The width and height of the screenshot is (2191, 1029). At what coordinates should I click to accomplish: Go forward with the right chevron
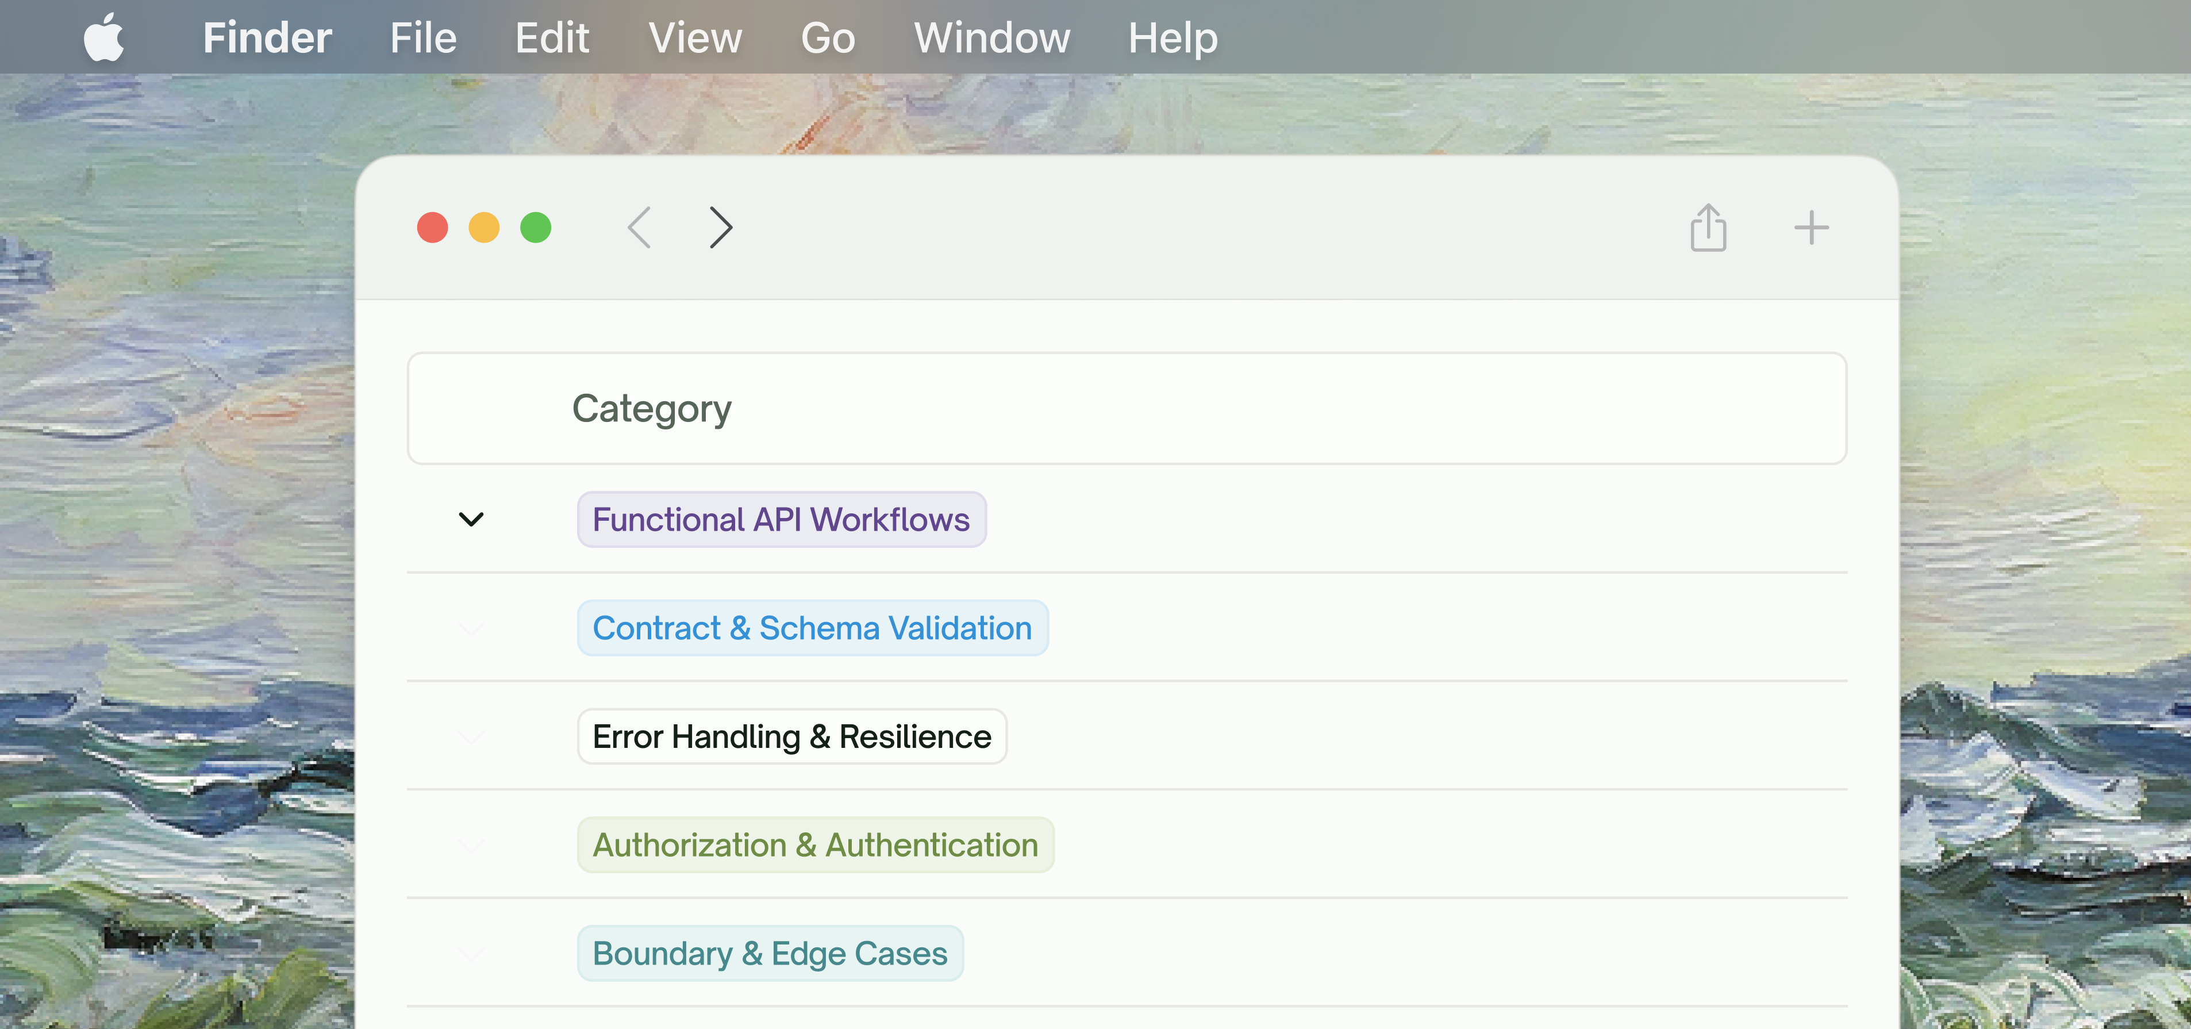click(x=720, y=228)
